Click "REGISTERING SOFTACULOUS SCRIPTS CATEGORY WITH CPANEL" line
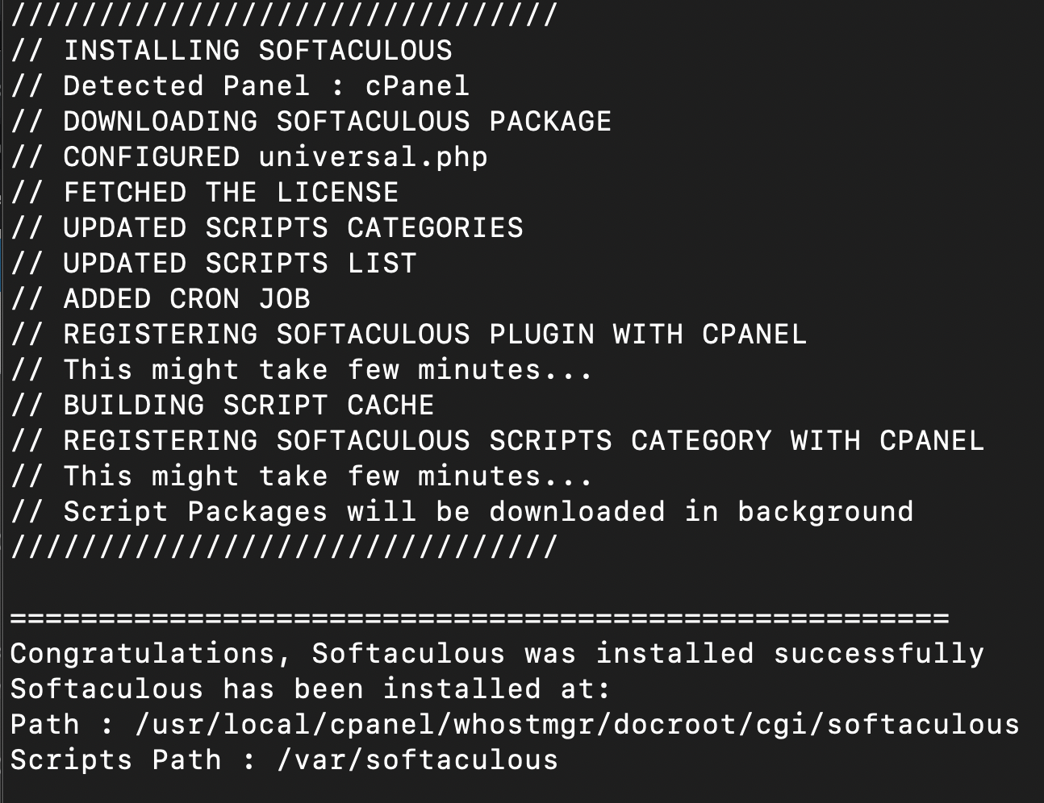The image size is (1044, 803). (x=523, y=441)
